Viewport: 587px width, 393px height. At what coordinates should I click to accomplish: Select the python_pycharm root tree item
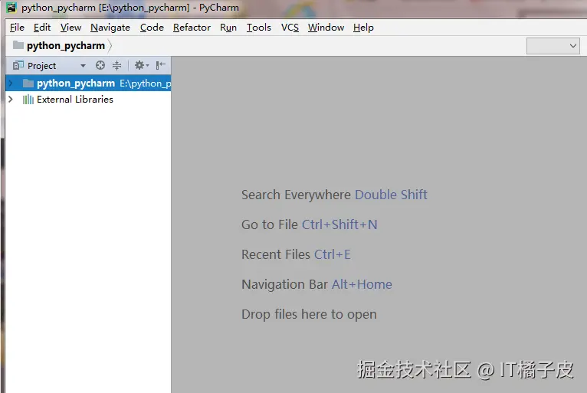point(88,83)
